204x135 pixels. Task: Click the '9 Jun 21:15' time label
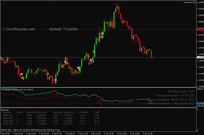148,134
